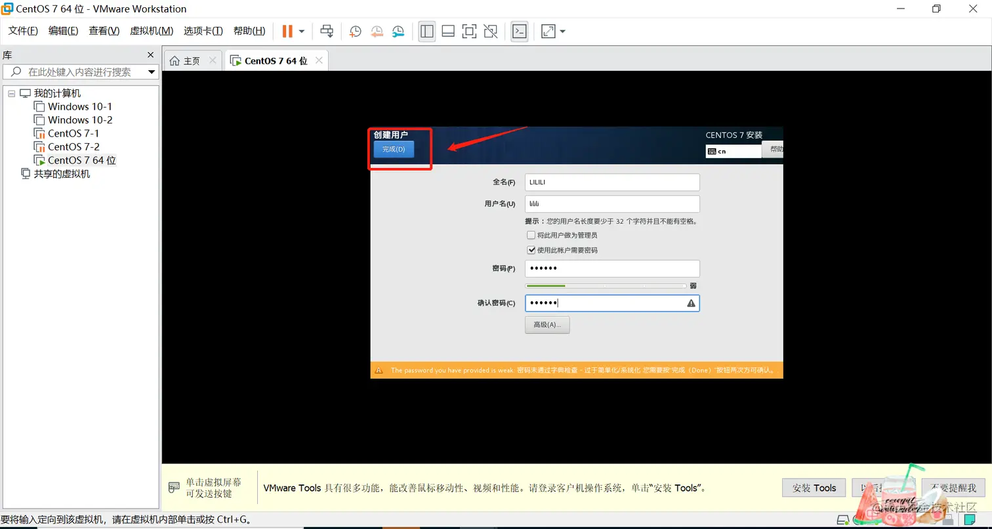Click the 全名 full name field
This screenshot has height=529, width=992.
(612, 182)
